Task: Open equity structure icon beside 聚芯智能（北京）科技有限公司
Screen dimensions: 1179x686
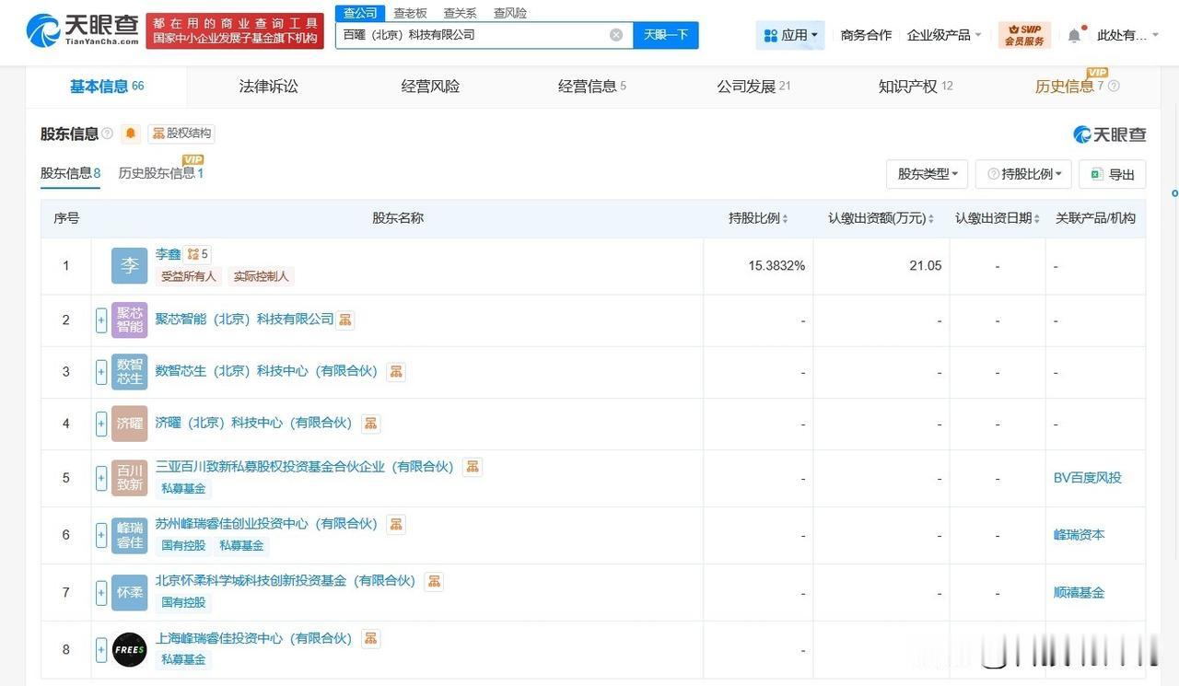Action: pyautogui.click(x=345, y=320)
